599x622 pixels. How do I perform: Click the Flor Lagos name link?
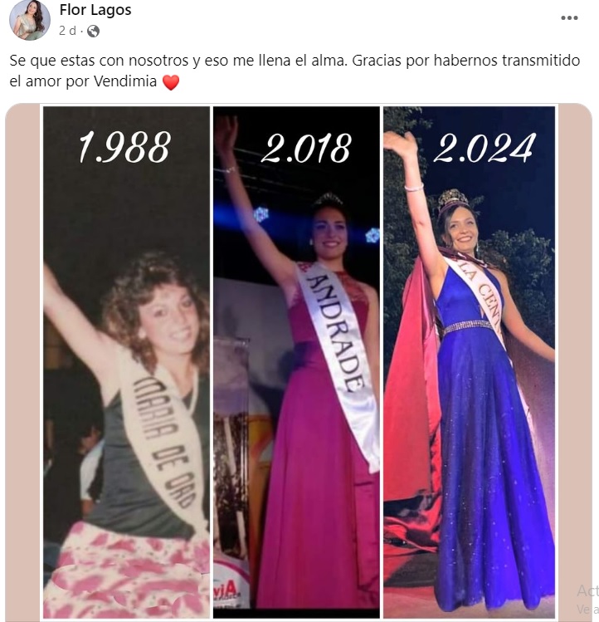click(95, 10)
